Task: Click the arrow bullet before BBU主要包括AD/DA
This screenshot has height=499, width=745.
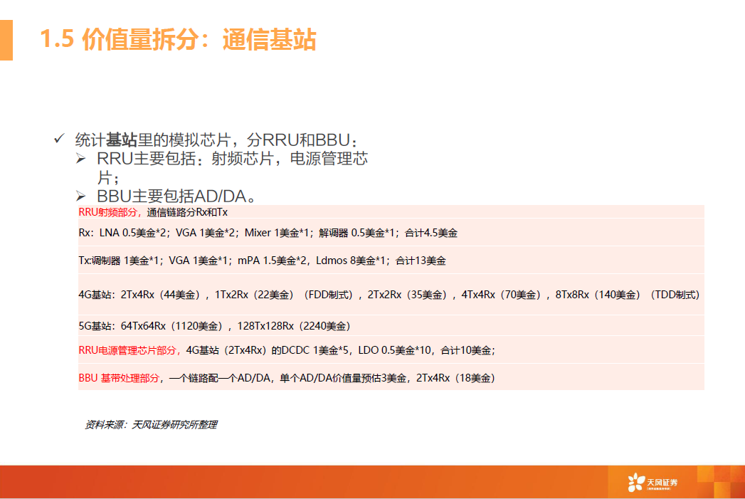Action: coord(82,196)
